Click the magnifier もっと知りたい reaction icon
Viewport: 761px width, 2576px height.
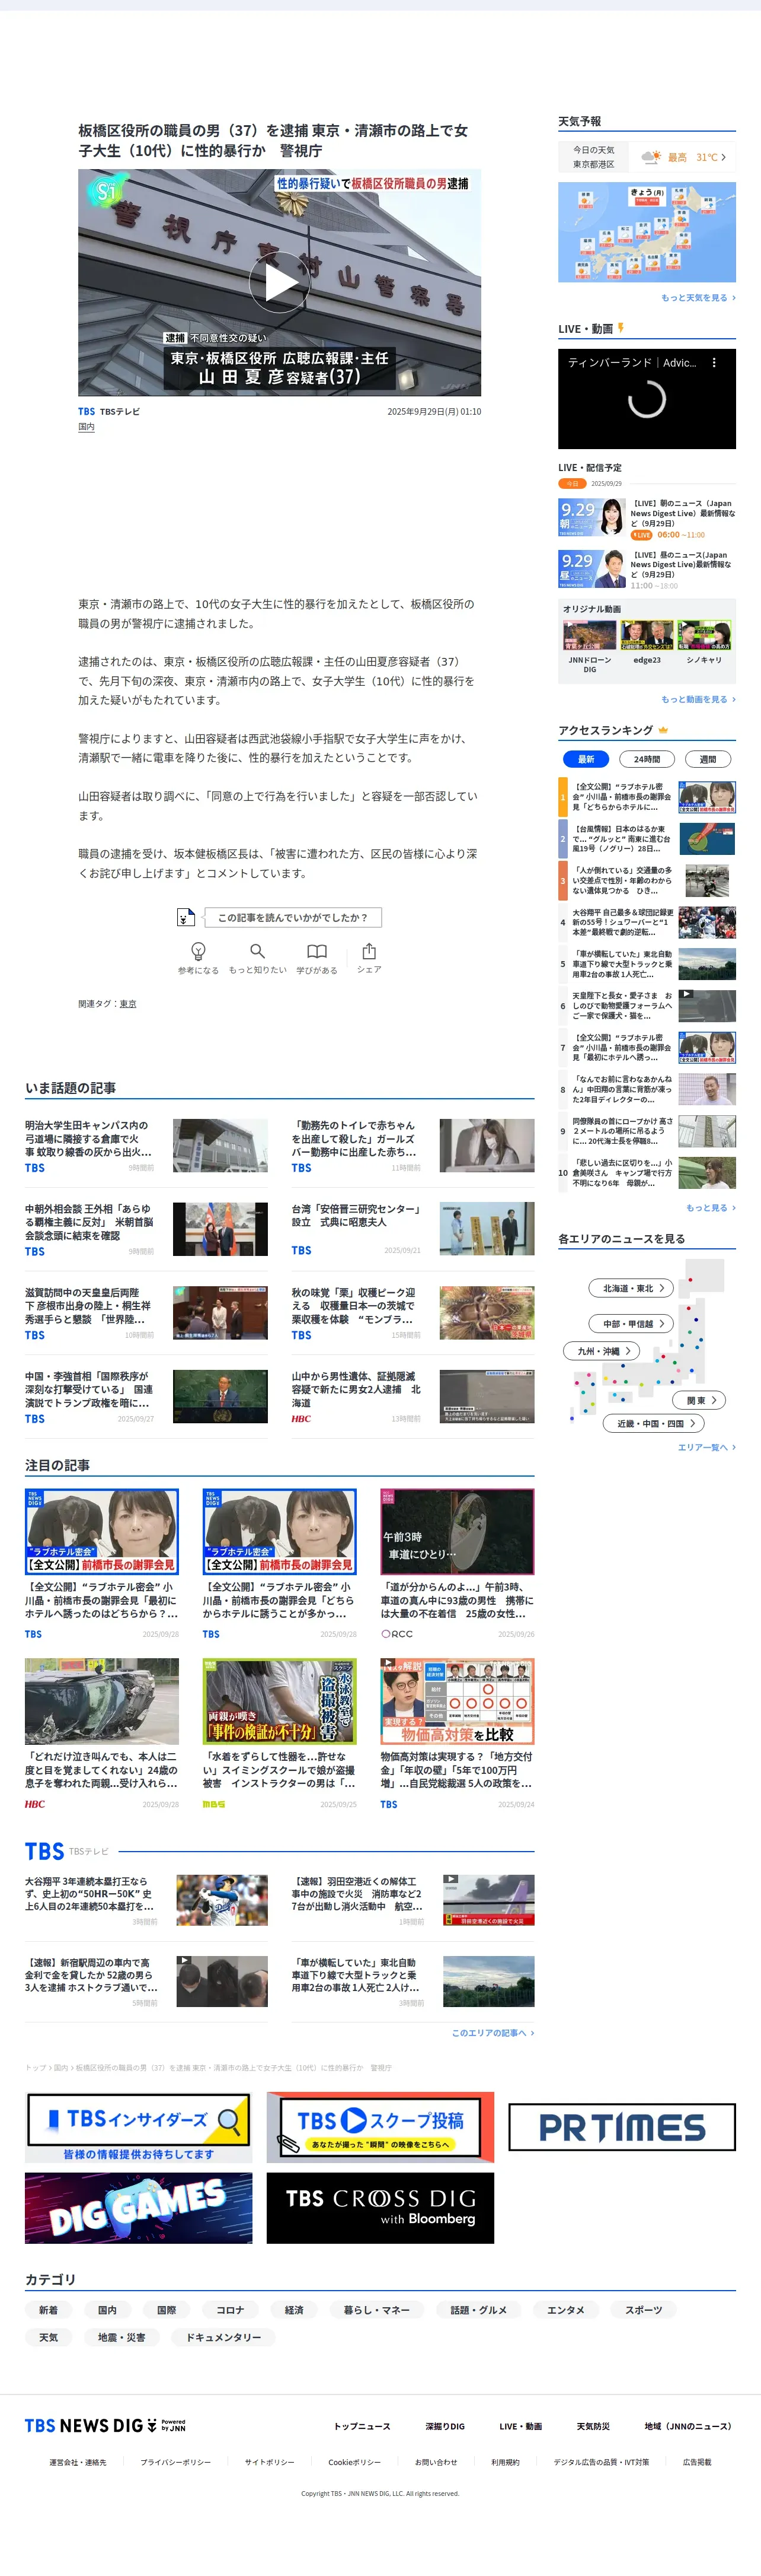(258, 951)
